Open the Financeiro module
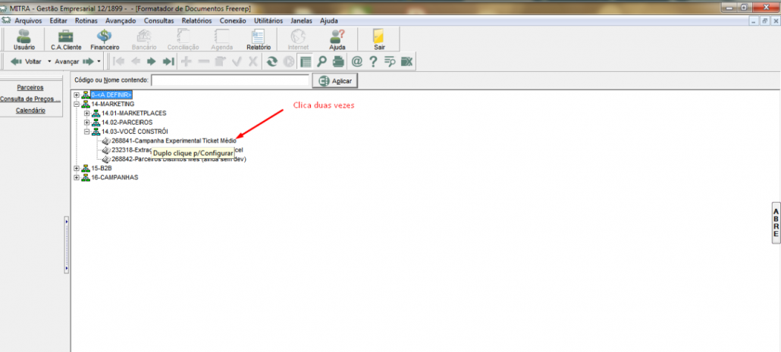 tap(105, 39)
